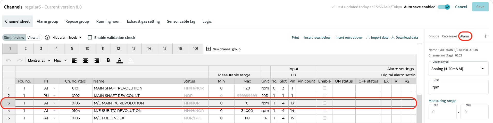The height and width of the screenshot is (123, 493).
Task: Align text left in toolbar
Action: tap(74, 60)
